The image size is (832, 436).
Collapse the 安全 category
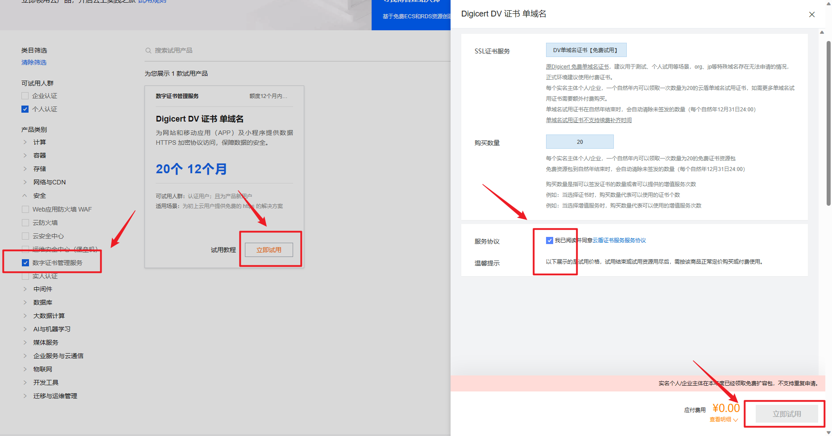point(25,196)
